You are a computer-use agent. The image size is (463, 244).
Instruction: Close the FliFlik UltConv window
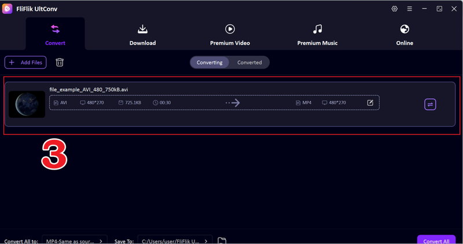(454, 9)
